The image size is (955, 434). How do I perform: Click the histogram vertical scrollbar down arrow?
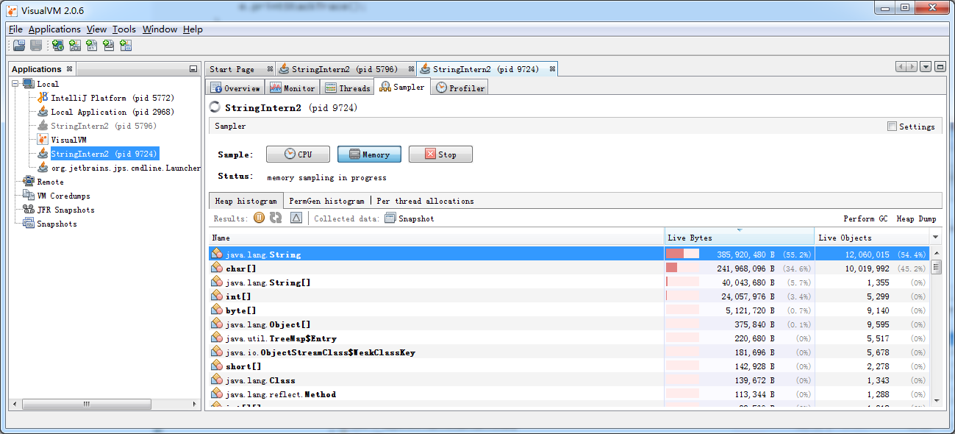pos(936,400)
